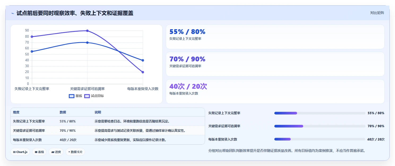
Task: Click the 试点目标 end point at value 20
Action: pos(143,72)
